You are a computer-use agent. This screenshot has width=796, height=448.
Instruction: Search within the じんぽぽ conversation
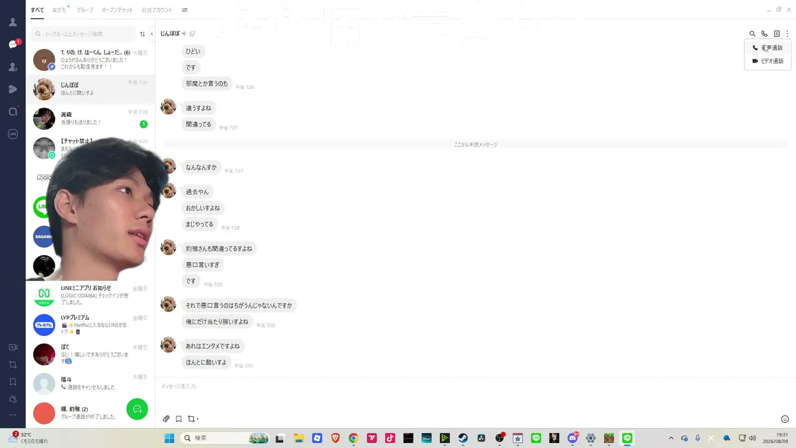click(752, 34)
